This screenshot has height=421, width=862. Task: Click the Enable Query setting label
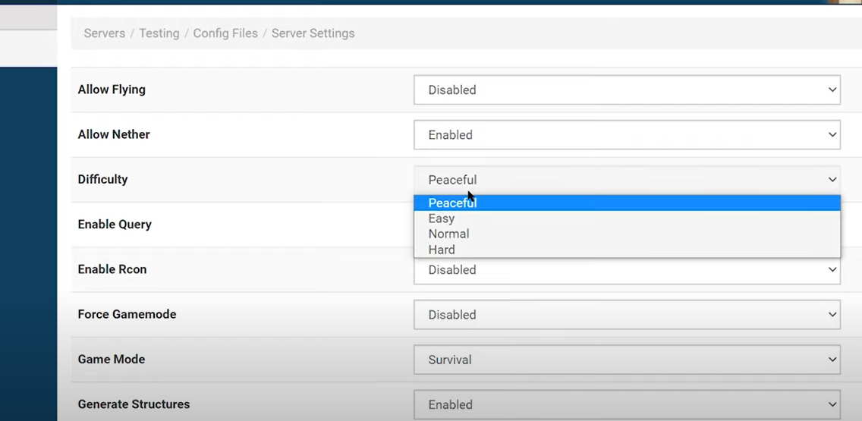click(x=115, y=225)
